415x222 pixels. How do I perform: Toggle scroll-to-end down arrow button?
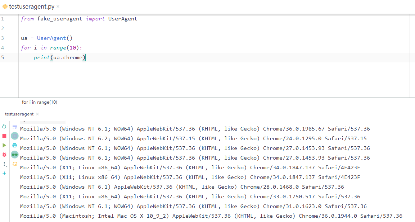14,136
